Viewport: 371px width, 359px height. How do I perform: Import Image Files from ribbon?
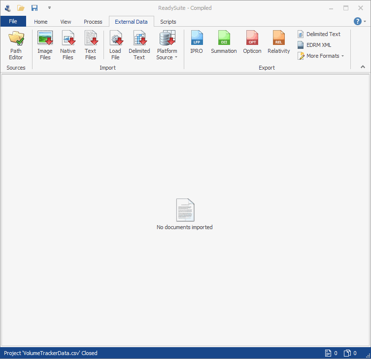click(x=45, y=45)
